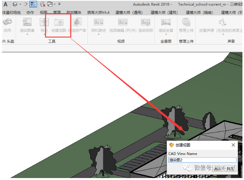This screenshot has height=180, width=244.
Task: Expand the dropdown arrow under 渲染全景
Action: coord(166,34)
